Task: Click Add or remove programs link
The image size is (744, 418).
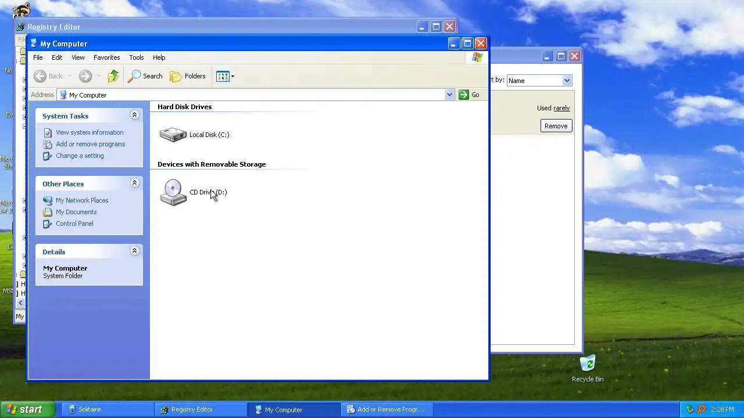Action: click(91, 144)
